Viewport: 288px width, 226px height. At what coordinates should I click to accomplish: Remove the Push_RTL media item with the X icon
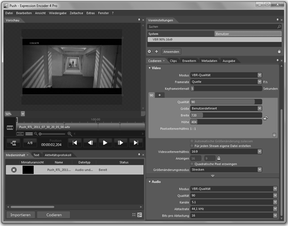pos(14,170)
